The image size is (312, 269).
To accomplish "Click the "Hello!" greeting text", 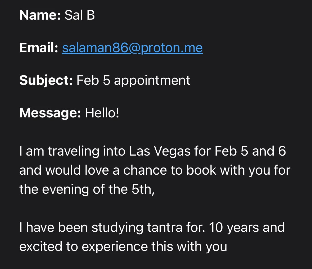I will tap(102, 113).
